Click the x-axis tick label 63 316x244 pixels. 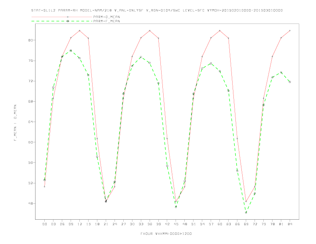click(229, 224)
